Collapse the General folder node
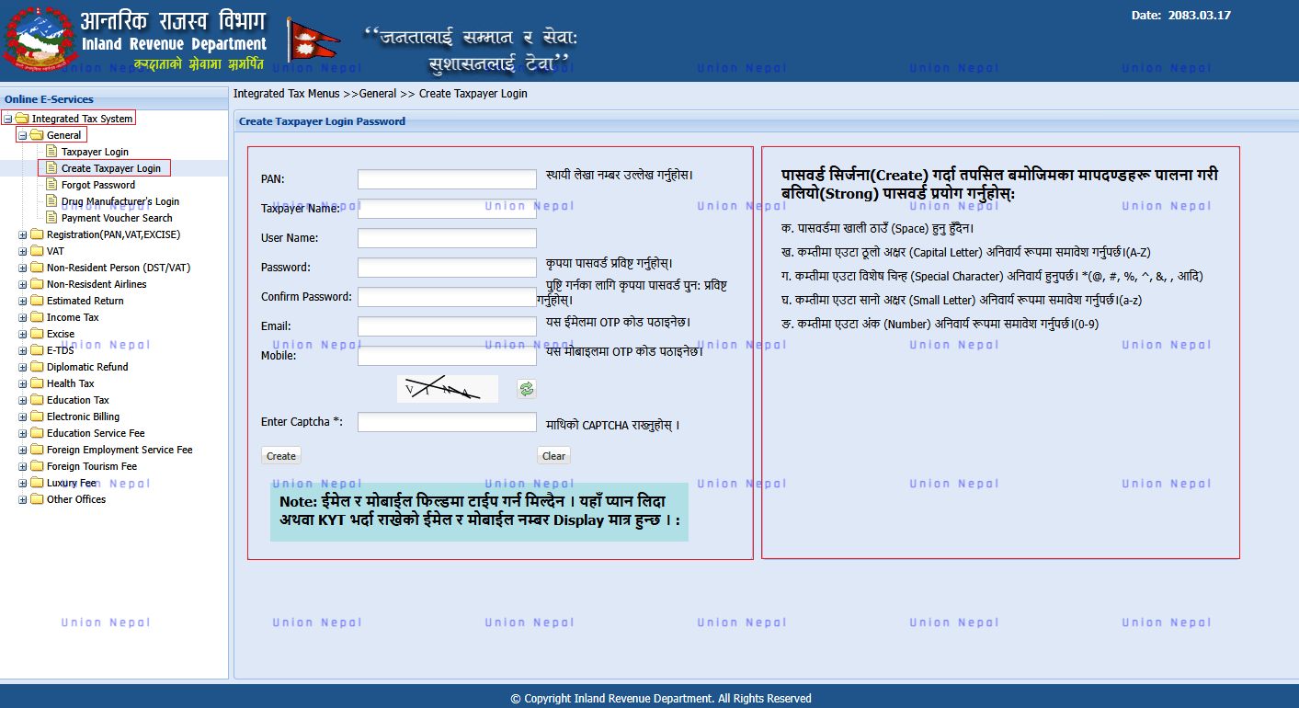 tap(23, 135)
